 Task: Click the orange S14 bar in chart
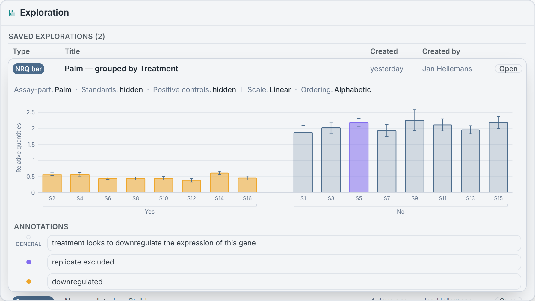tap(219, 183)
